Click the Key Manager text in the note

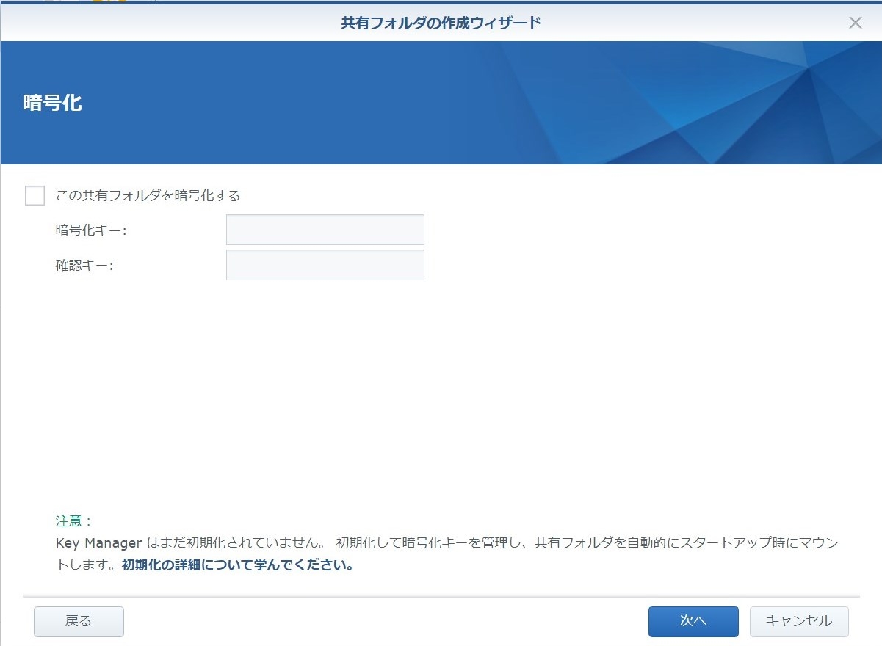click(98, 544)
